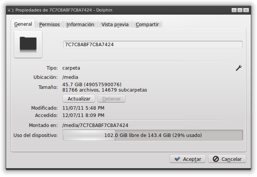This screenshot has height=177, width=257.
Task: Click the 'Modificado:' label
Action: pyautogui.click(x=44, y=108)
